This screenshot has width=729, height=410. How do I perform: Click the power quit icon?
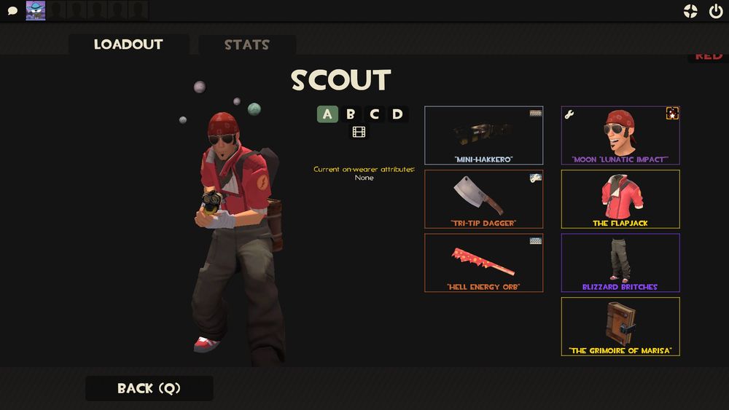716,11
